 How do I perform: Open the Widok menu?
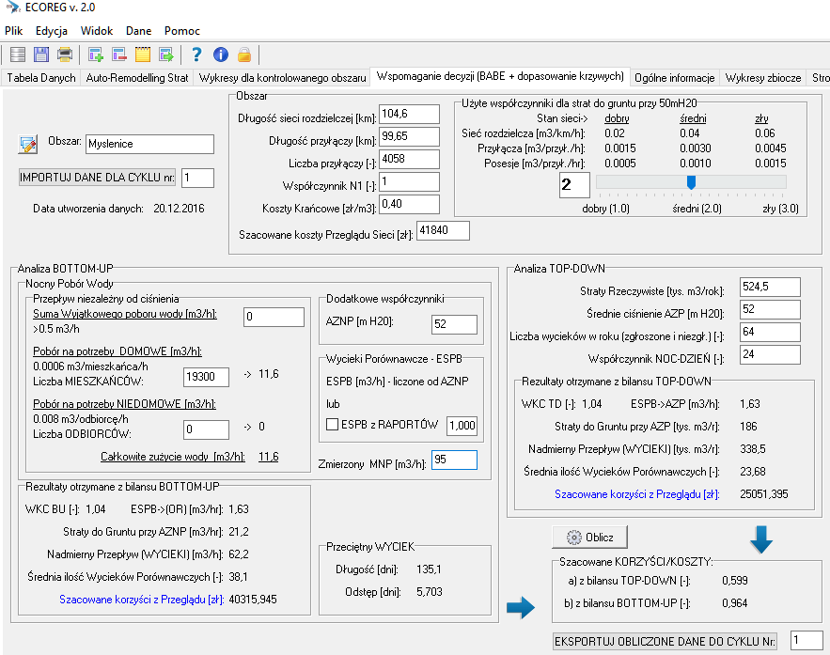tap(97, 31)
